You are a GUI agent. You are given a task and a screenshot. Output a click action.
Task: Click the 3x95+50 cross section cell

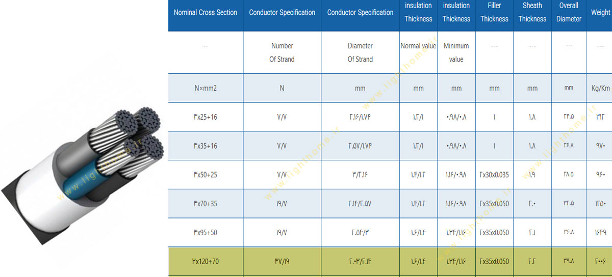click(206, 233)
